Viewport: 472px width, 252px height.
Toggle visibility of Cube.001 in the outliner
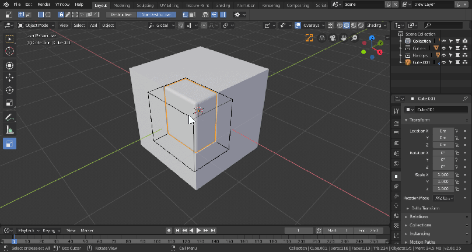click(x=443, y=62)
